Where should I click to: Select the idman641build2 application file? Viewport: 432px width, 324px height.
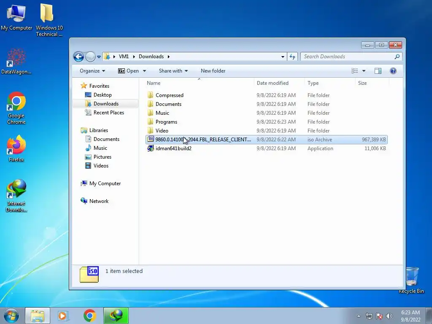click(267, 148)
